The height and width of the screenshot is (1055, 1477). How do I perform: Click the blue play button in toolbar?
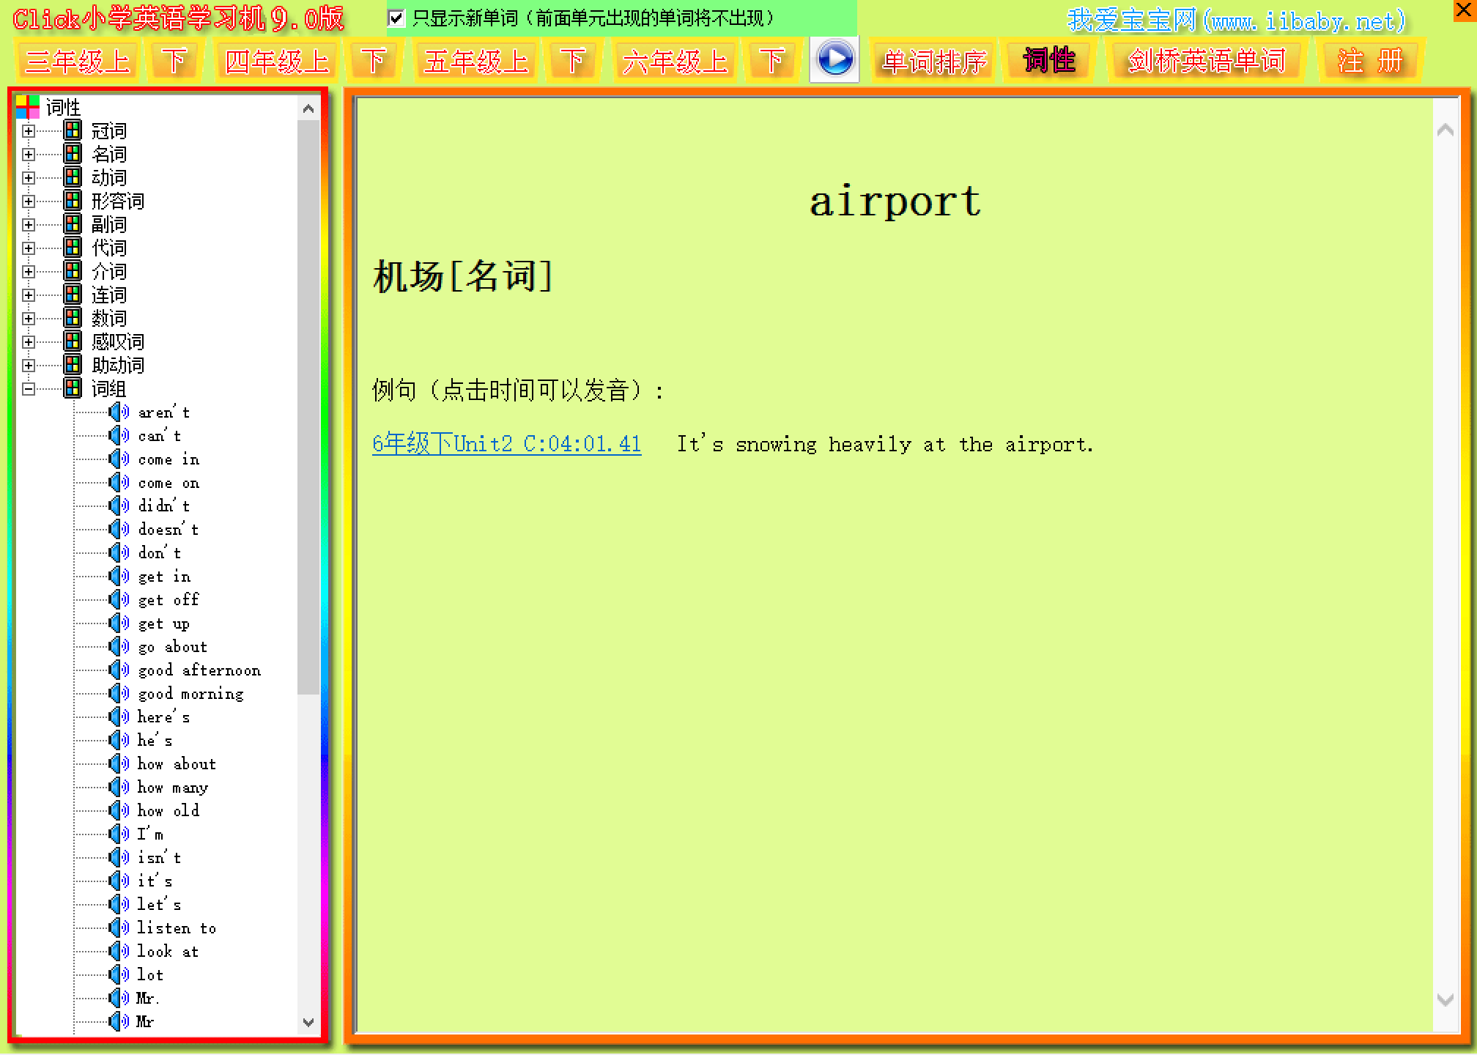point(834,59)
